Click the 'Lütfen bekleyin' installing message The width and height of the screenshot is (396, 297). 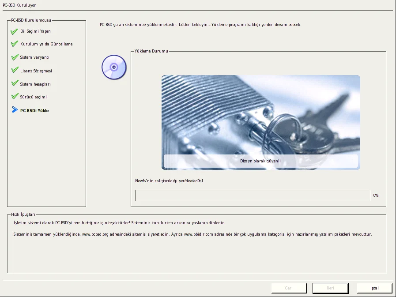tap(200, 25)
